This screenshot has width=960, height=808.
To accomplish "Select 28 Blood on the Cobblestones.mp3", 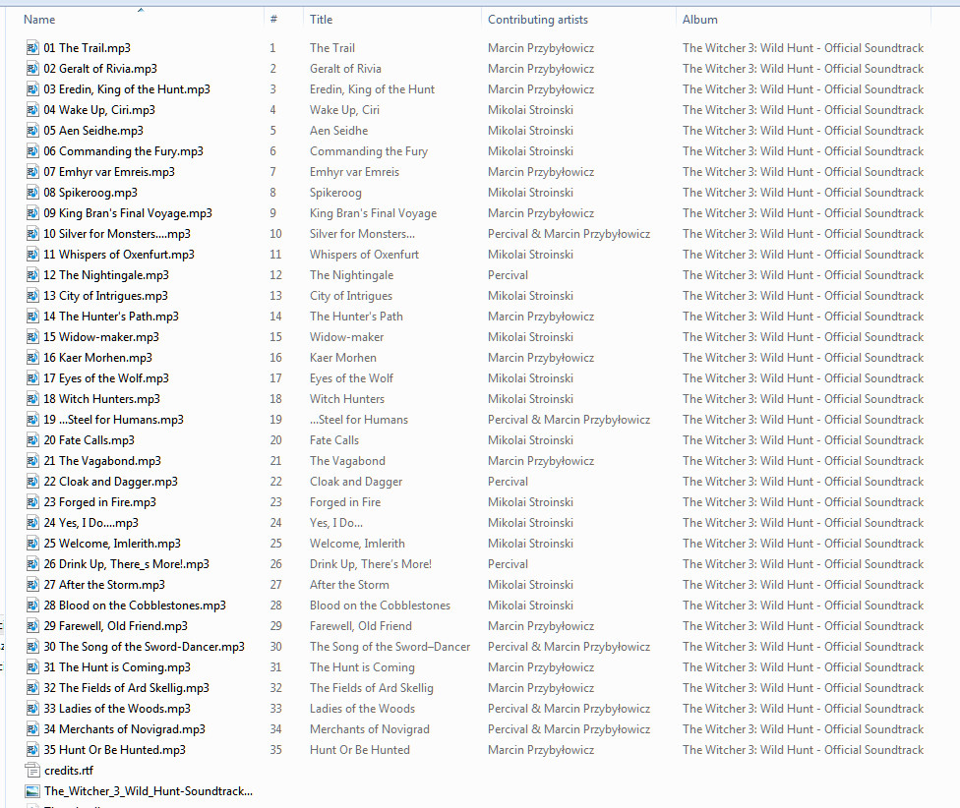I will (135, 606).
